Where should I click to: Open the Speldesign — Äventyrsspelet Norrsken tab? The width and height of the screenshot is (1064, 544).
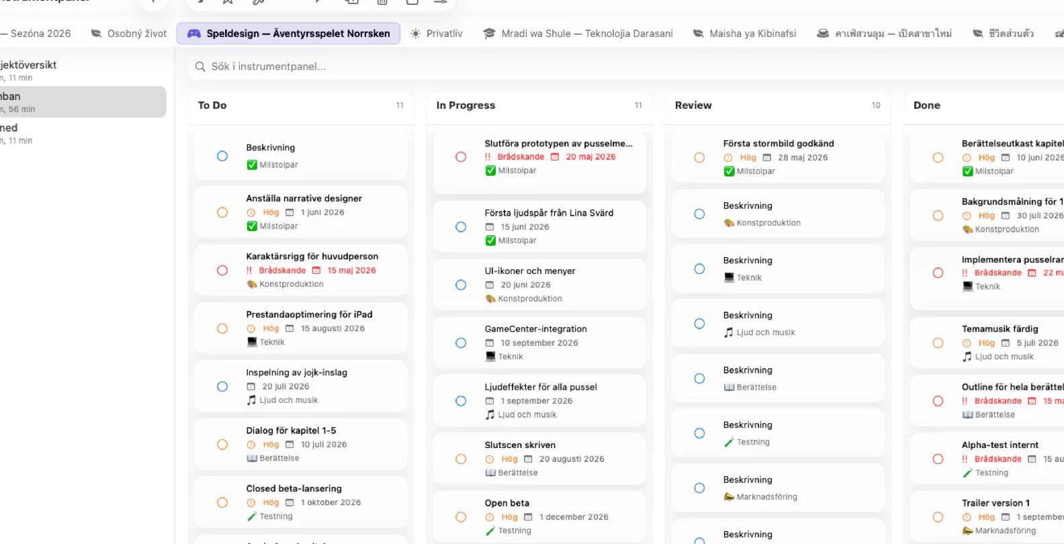coord(288,34)
